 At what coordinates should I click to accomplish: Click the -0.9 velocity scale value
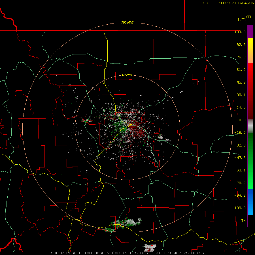tap(241, 120)
